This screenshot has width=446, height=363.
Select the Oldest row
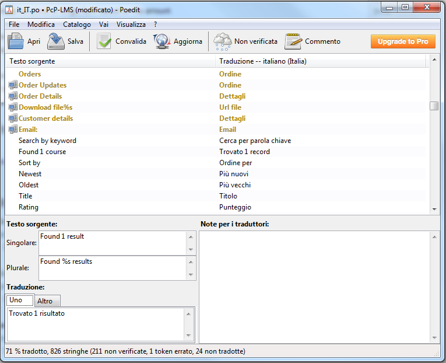[x=217, y=185]
